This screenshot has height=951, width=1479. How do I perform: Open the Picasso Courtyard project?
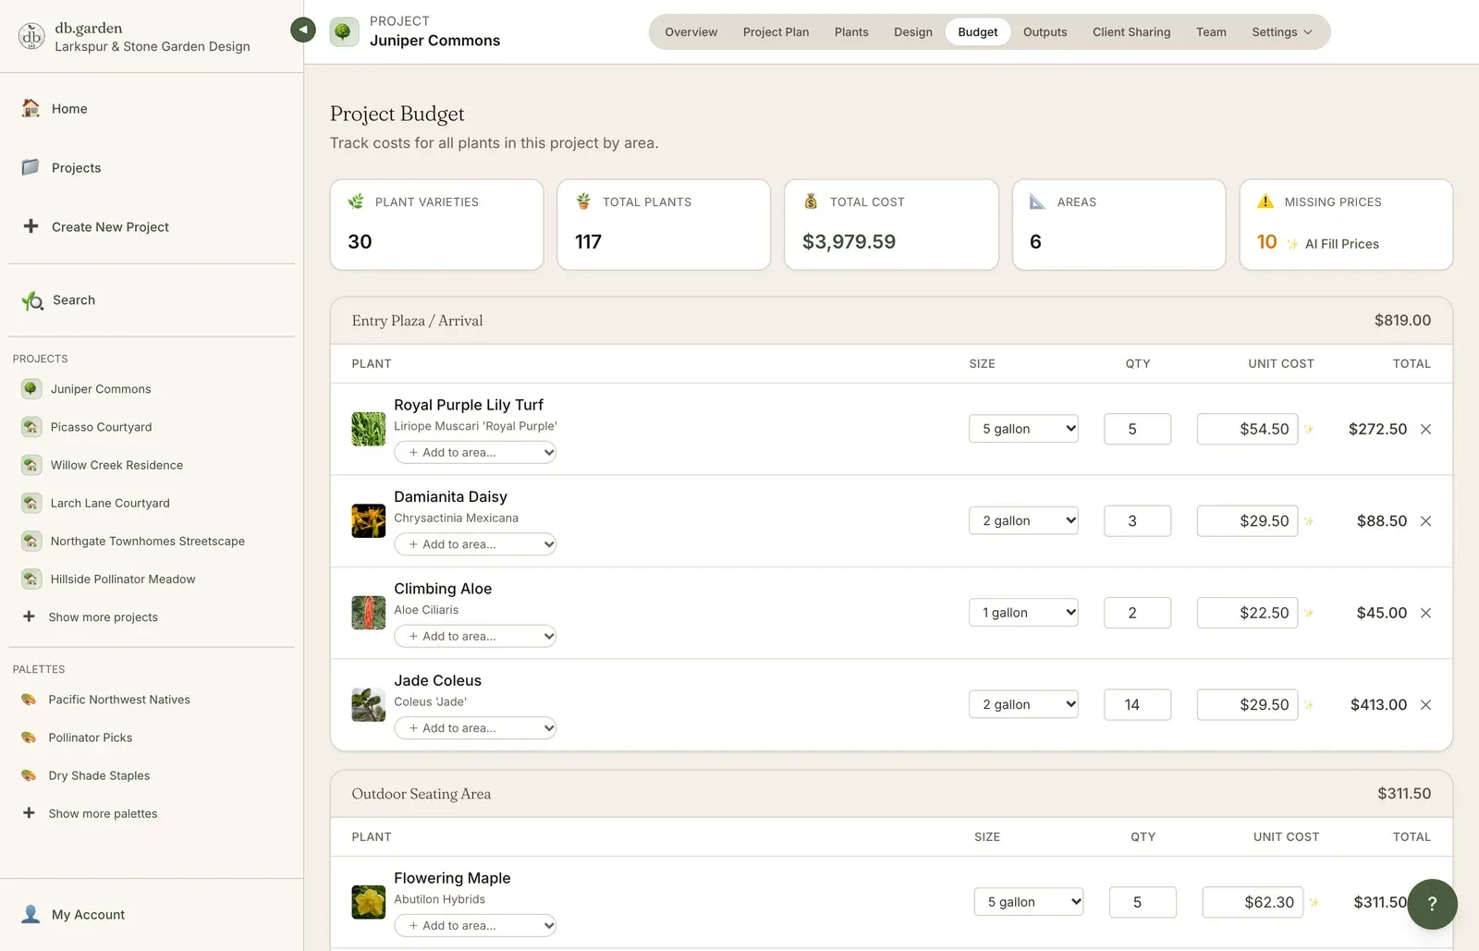[x=87, y=427]
